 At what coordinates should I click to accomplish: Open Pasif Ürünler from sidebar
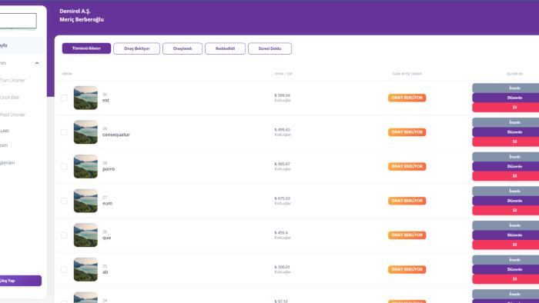pyautogui.click(x=13, y=115)
